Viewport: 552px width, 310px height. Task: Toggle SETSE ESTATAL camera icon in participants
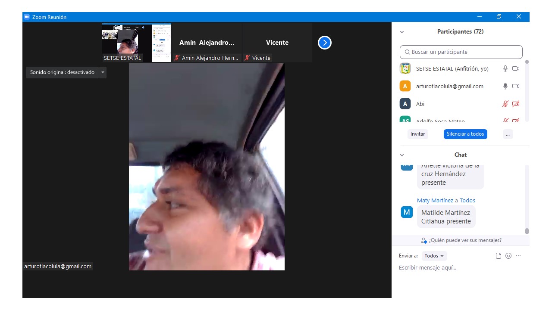coord(516,68)
